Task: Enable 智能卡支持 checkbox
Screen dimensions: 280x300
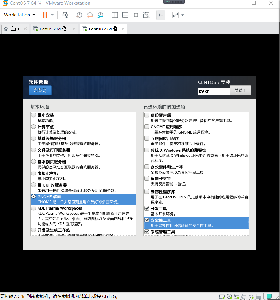Action: click(x=147, y=178)
